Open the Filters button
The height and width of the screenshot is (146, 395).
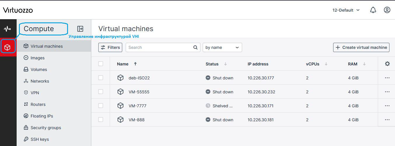coord(110,47)
